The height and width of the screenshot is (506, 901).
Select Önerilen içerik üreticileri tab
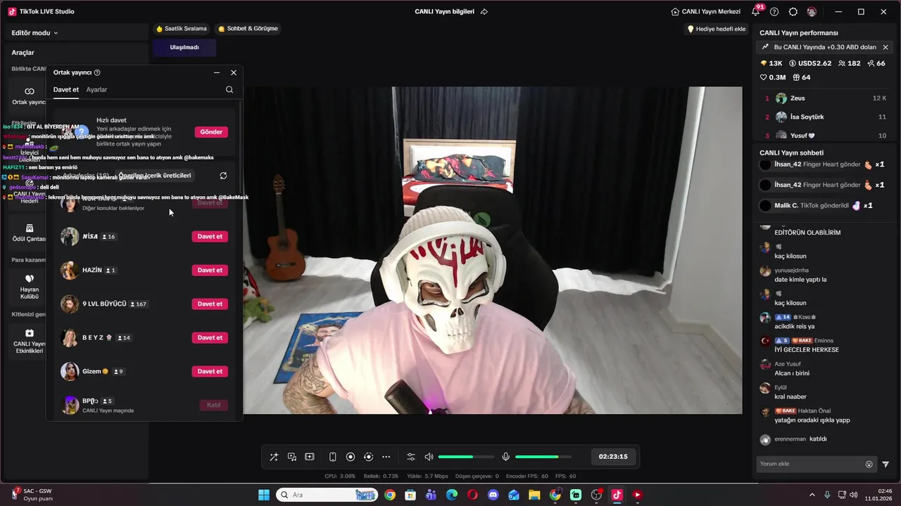click(155, 176)
